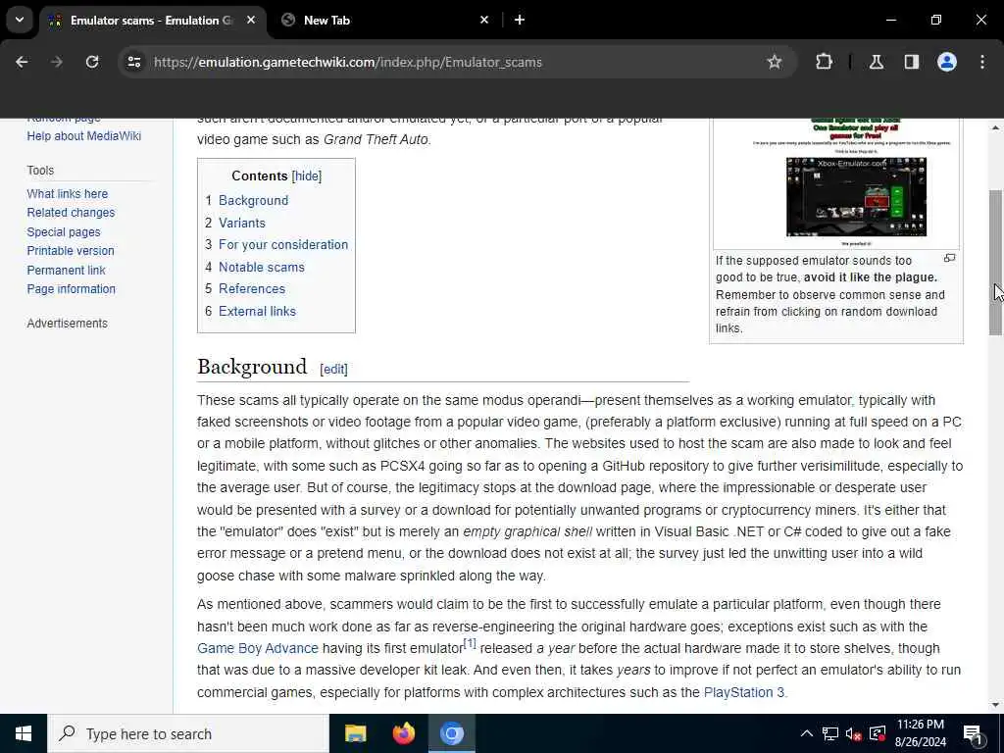Click the Advertisements sidebar heading
This screenshot has height=753, width=1004.
click(68, 324)
